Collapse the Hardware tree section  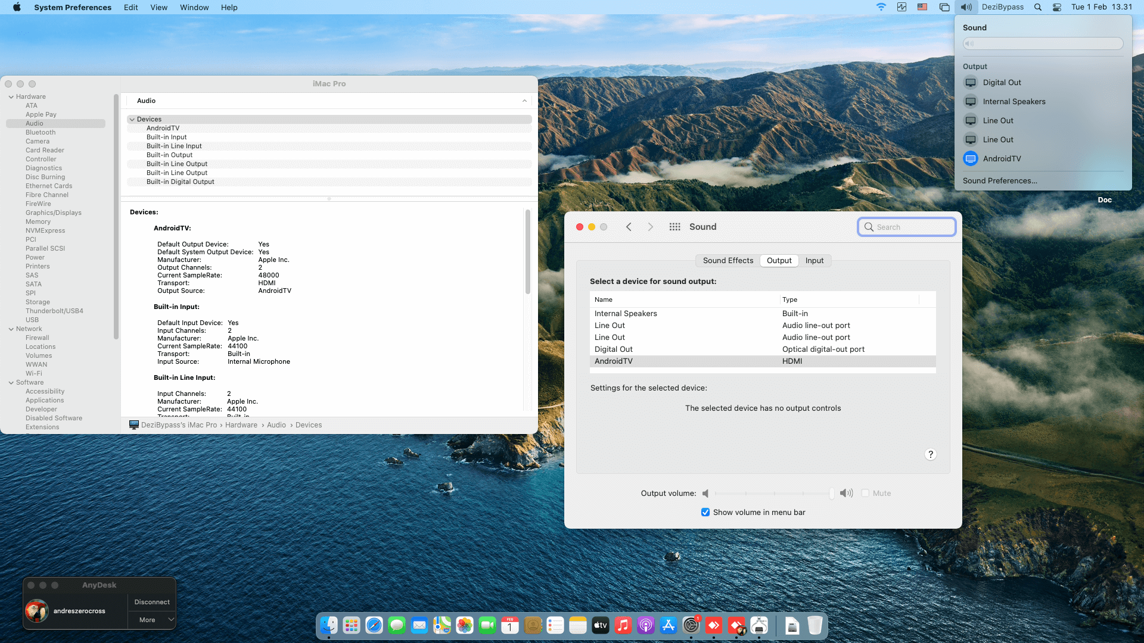11,96
